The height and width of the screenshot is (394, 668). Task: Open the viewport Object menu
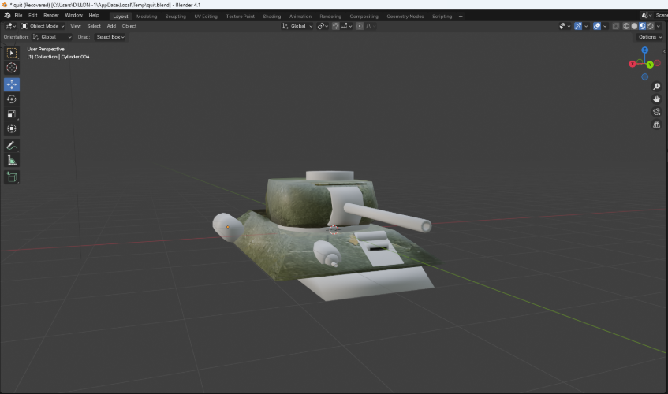129,26
